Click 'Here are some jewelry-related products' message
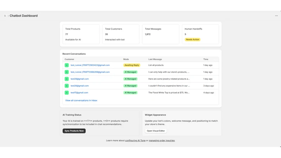The image size is (281, 158). [169, 79]
